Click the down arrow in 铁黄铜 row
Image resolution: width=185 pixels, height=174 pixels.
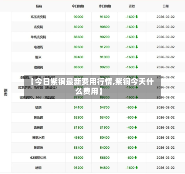click(136, 127)
